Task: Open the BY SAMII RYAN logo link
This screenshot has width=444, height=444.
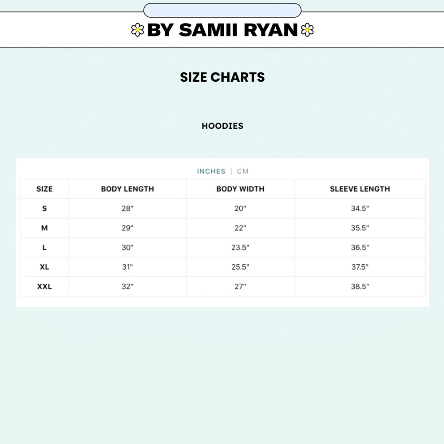Action: [x=222, y=30]
